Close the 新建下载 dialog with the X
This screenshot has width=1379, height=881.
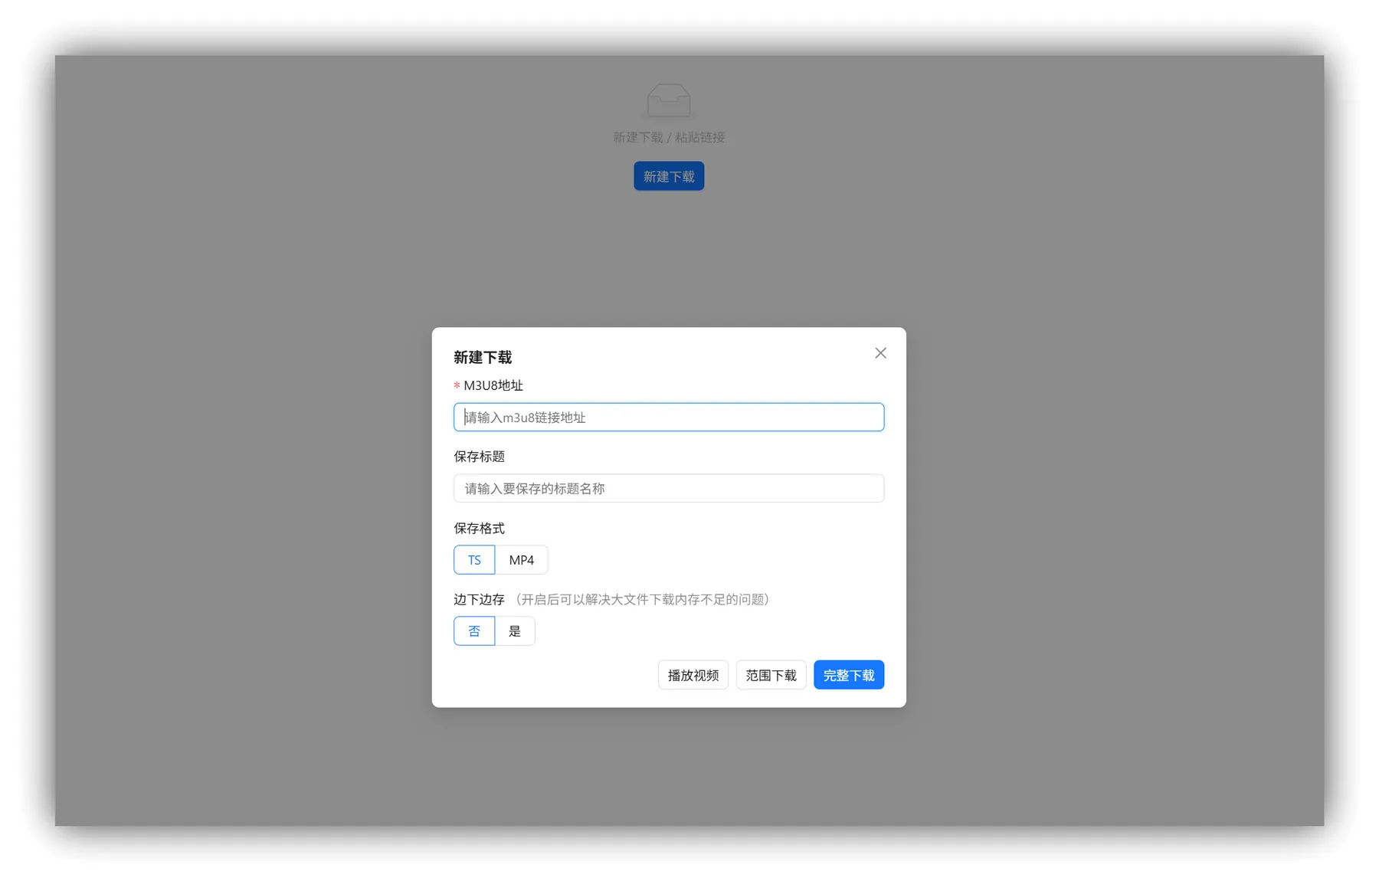pyautogui.click(x=880, y=353)
